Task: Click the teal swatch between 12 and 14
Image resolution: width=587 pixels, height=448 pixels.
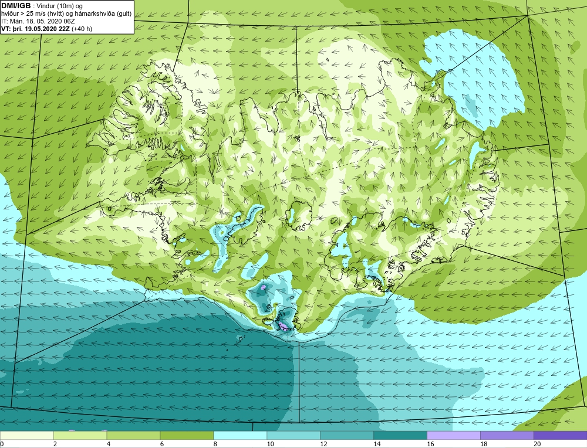Action: click(347, 435)
